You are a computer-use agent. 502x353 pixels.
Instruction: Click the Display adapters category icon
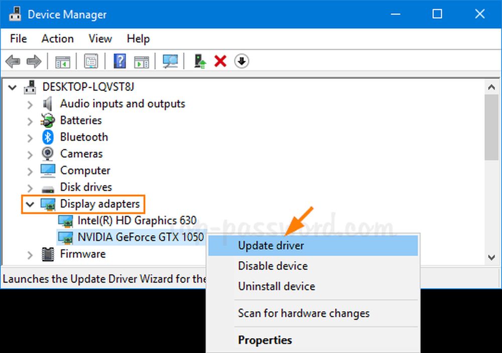48,204
